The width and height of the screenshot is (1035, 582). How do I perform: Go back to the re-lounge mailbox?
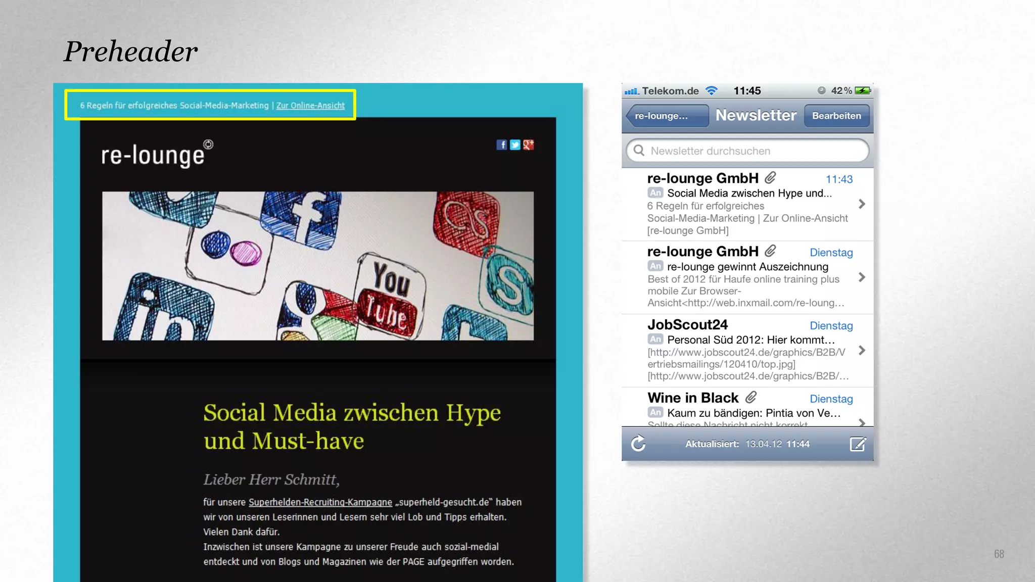666,116
